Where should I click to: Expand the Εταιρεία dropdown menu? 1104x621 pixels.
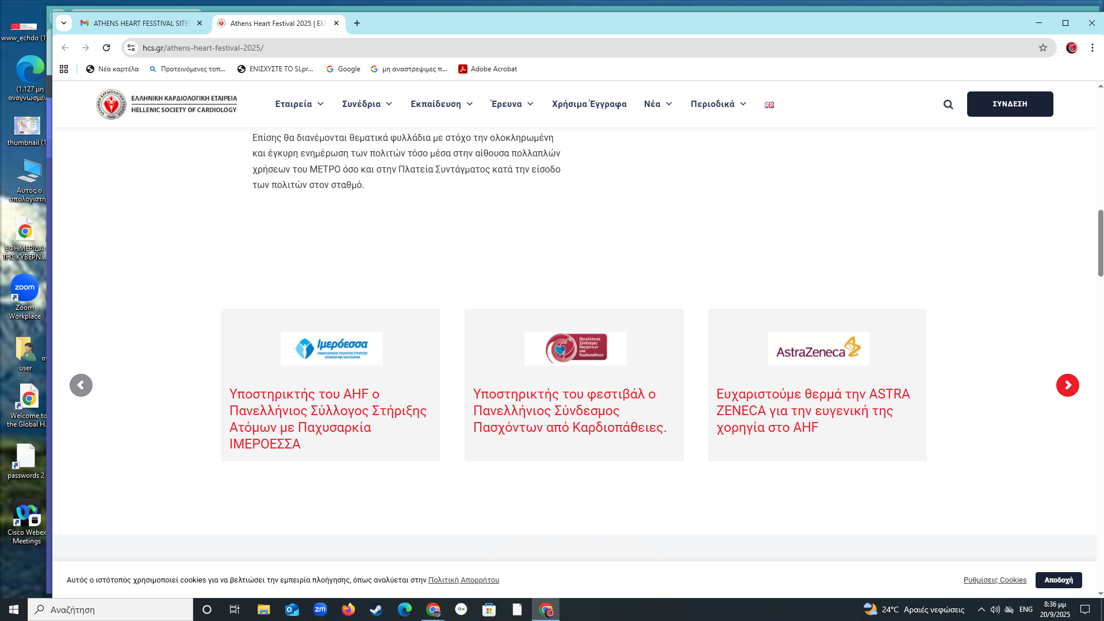click(x=299, y=104)
